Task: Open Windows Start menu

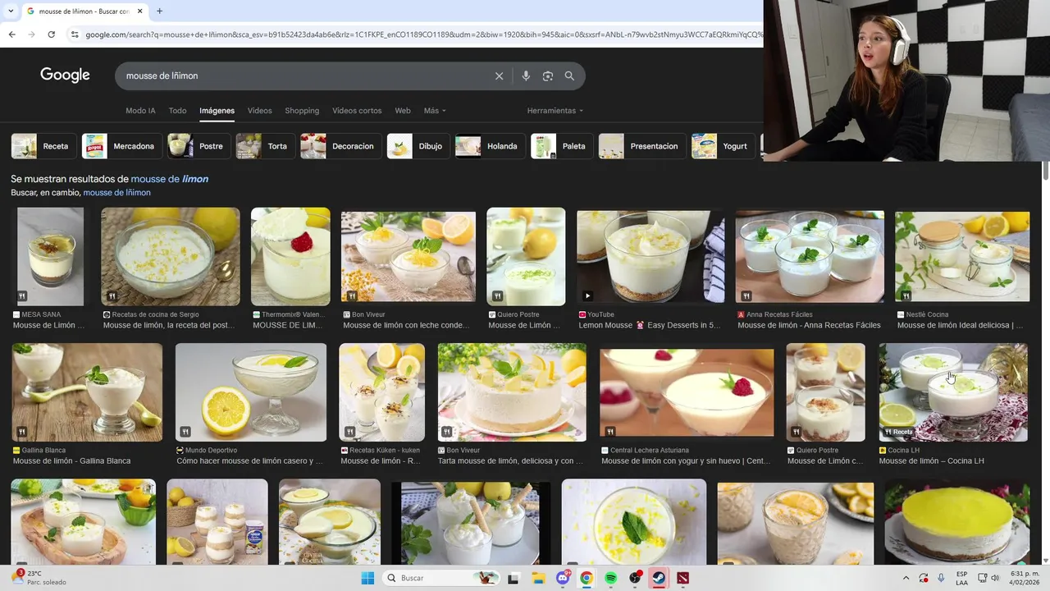Action: (x=367, y=578)
